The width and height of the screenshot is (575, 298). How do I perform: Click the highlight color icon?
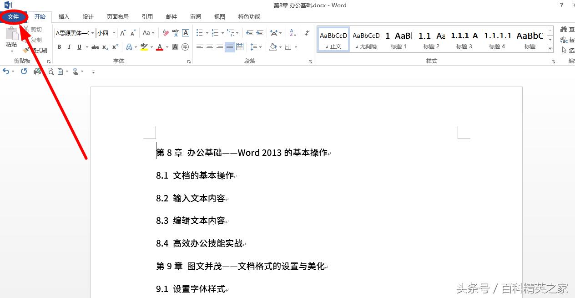pyautogui.click(x=145, y=47)
